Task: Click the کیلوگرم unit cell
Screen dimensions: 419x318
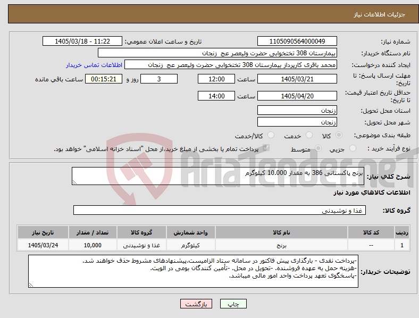Action: pos(190,245)
